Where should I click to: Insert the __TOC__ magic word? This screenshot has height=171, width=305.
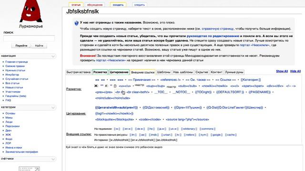tap(161, 92)
